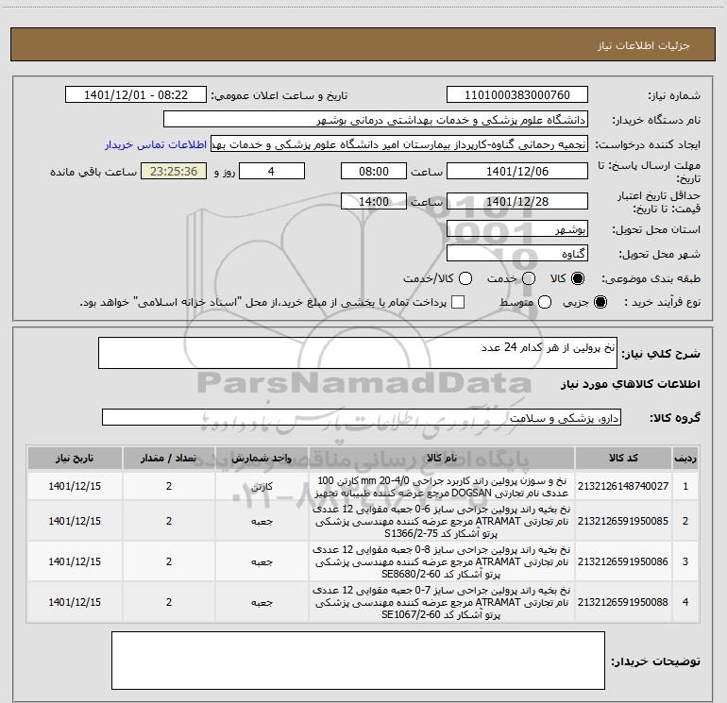Viewport: 727px width, 703px height.
Task: Click the quantity 2 in row 4
Action: (x=169, y=602)
